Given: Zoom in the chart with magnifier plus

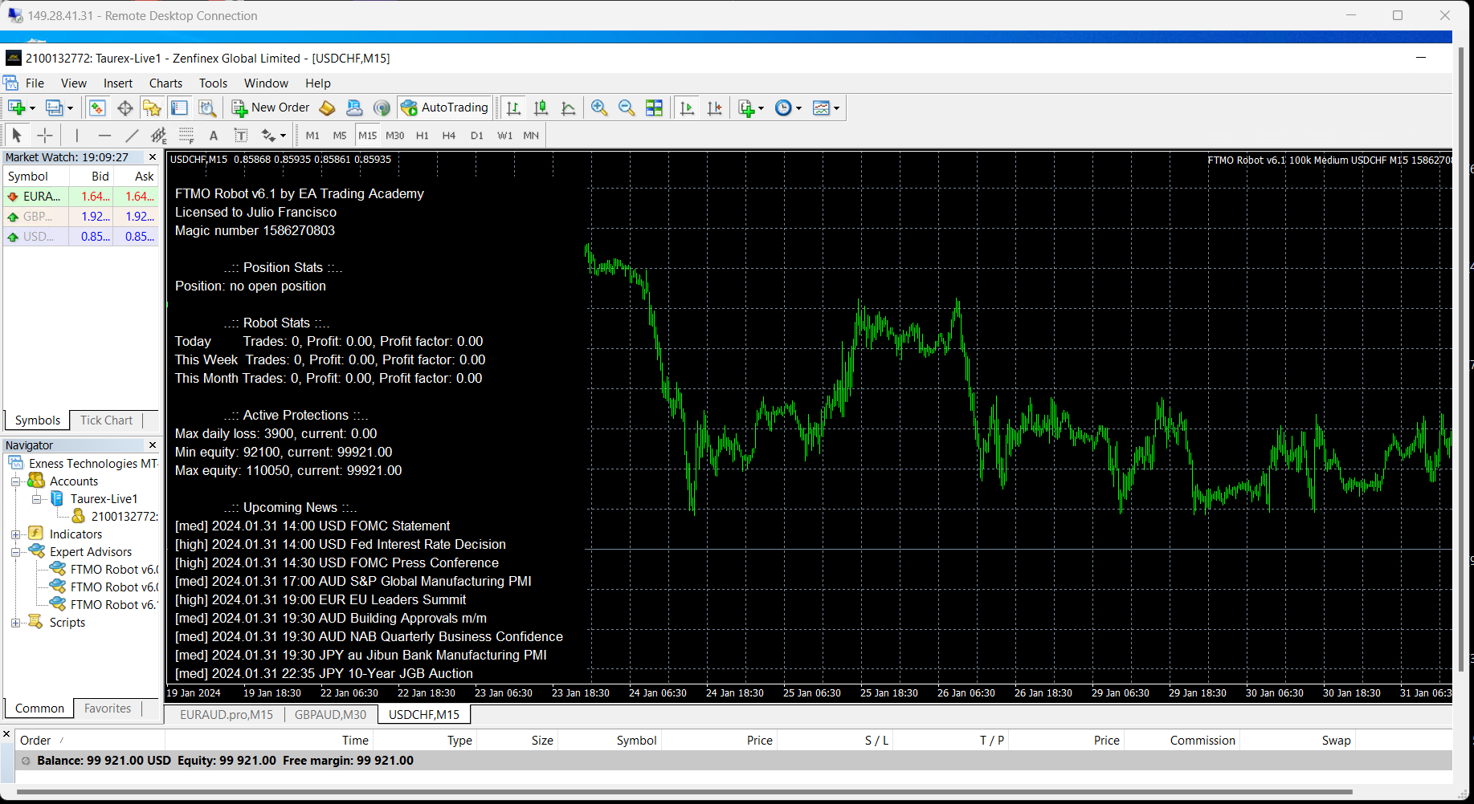Looking at the screenshot, I should (599, 108).
